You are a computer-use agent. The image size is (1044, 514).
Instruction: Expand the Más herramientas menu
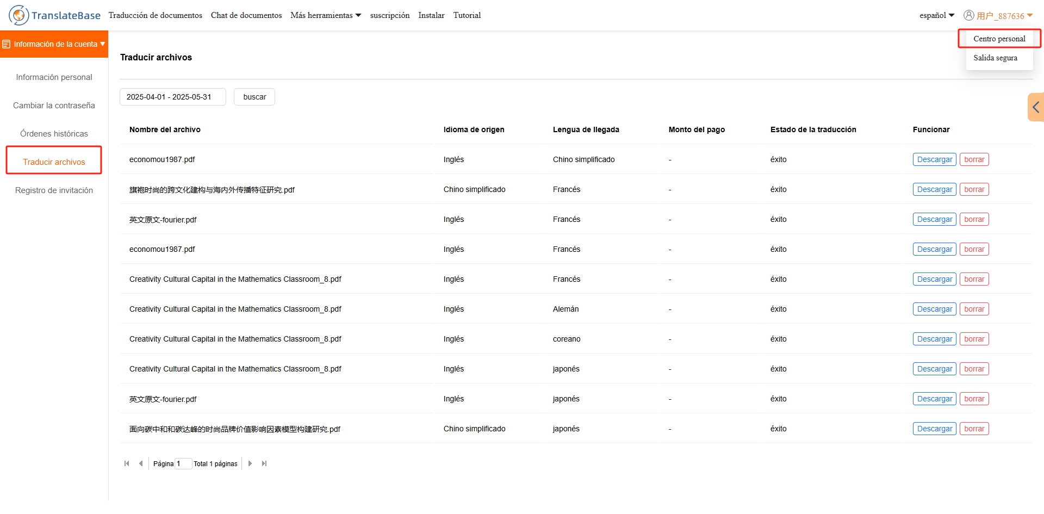point(326,15)
